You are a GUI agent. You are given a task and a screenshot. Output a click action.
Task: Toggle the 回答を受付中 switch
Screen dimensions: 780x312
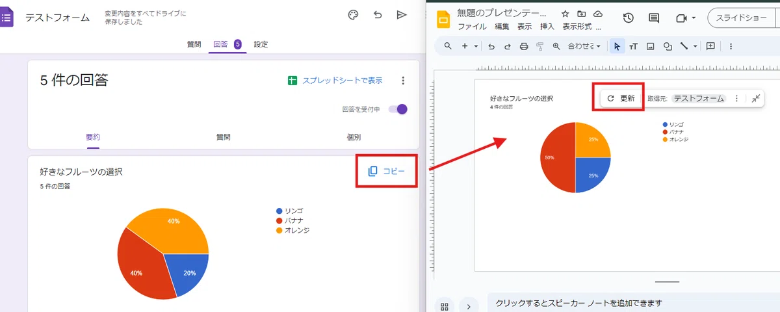pos(398,109)
